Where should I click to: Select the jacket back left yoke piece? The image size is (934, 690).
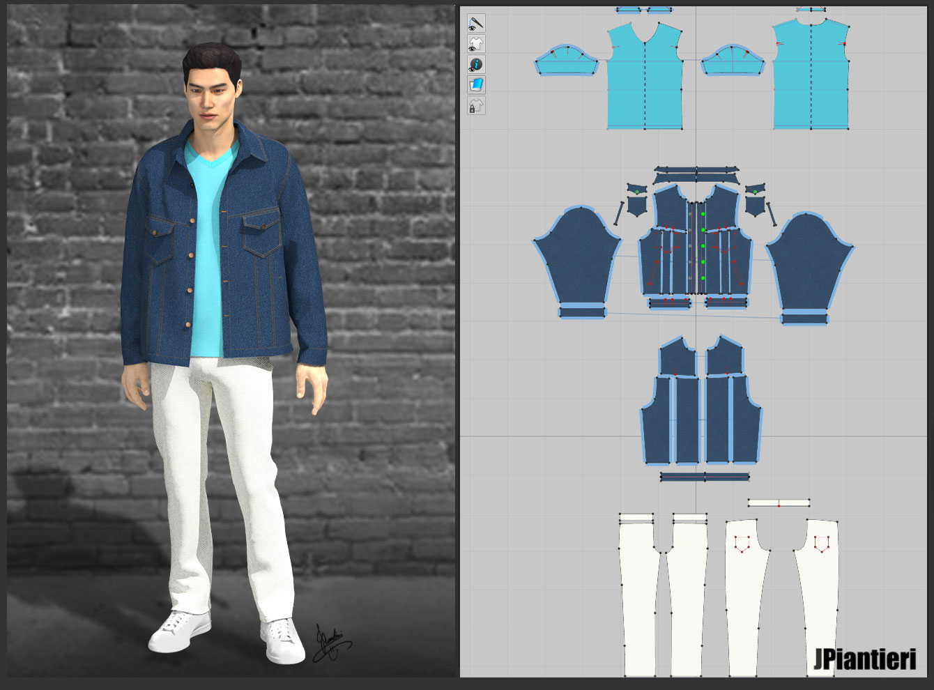point(677,357)
